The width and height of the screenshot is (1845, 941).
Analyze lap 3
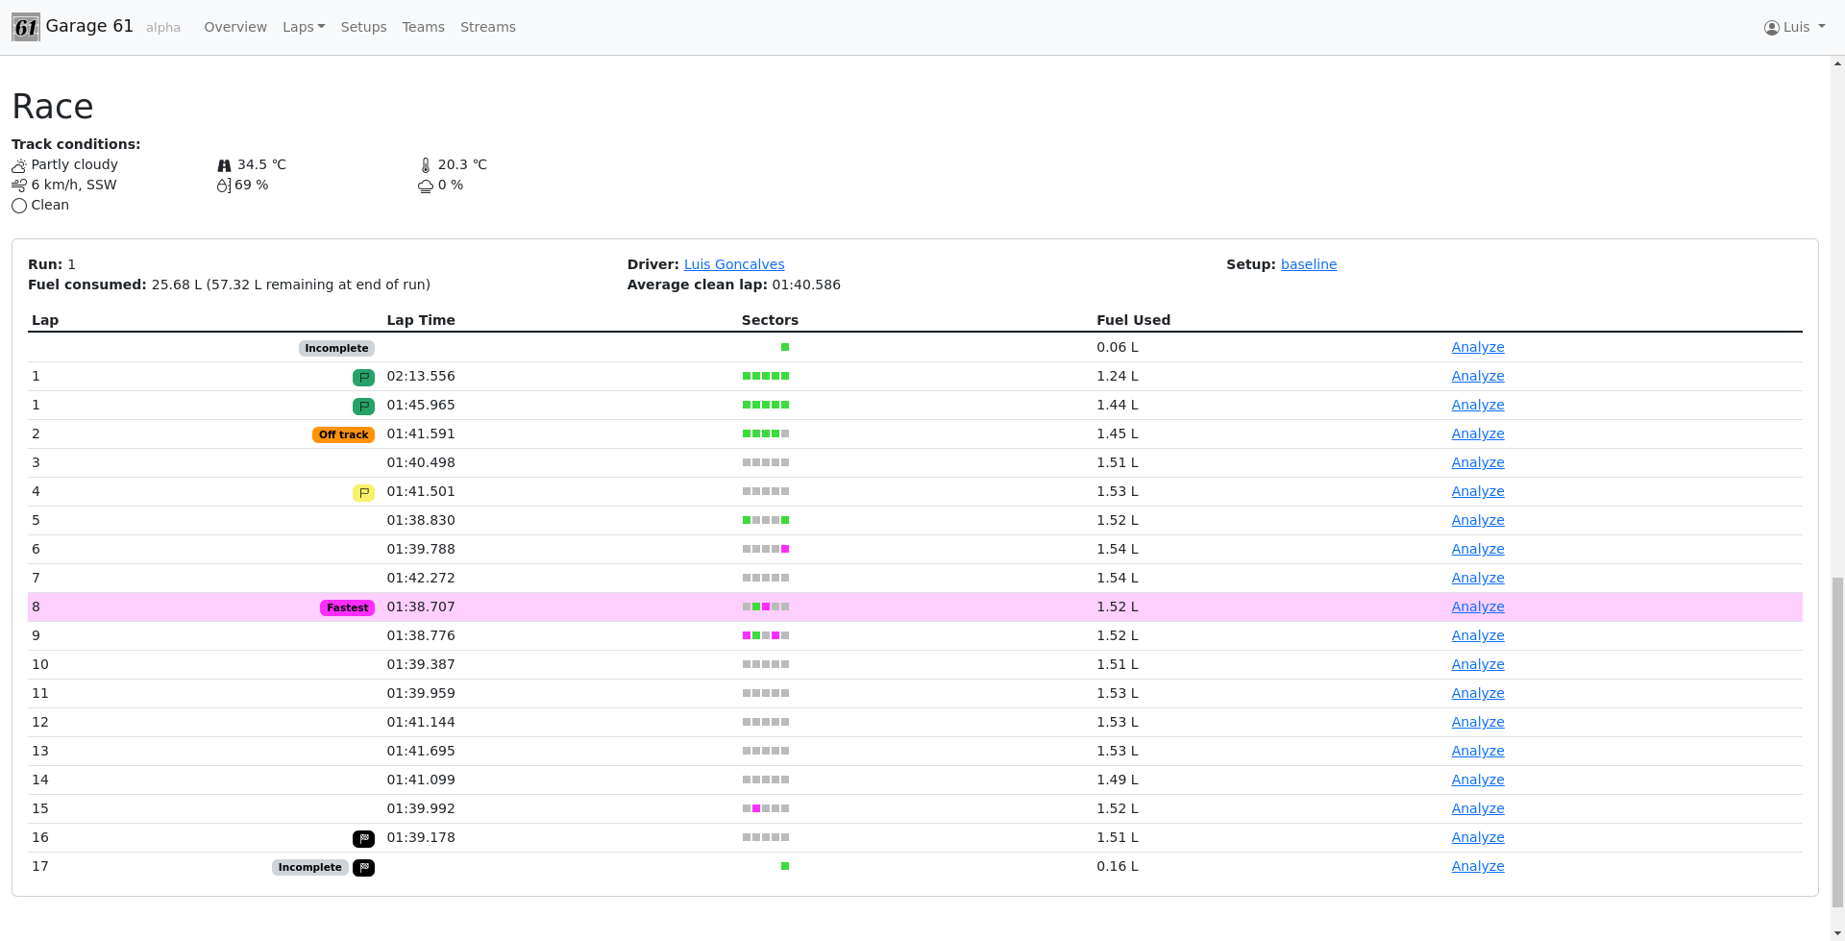pos(1478,462)
